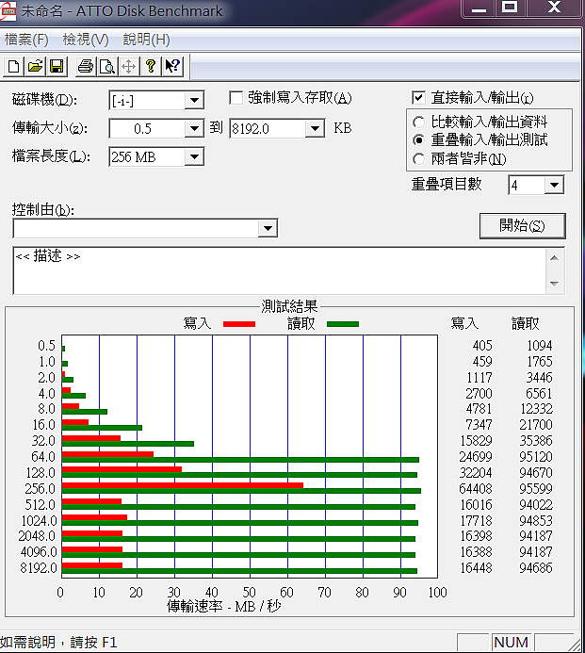Screen dimensions: 585x653
Task: Click the 傳輸速率 - MB / 秒 axis label
Action: point(224,607)
